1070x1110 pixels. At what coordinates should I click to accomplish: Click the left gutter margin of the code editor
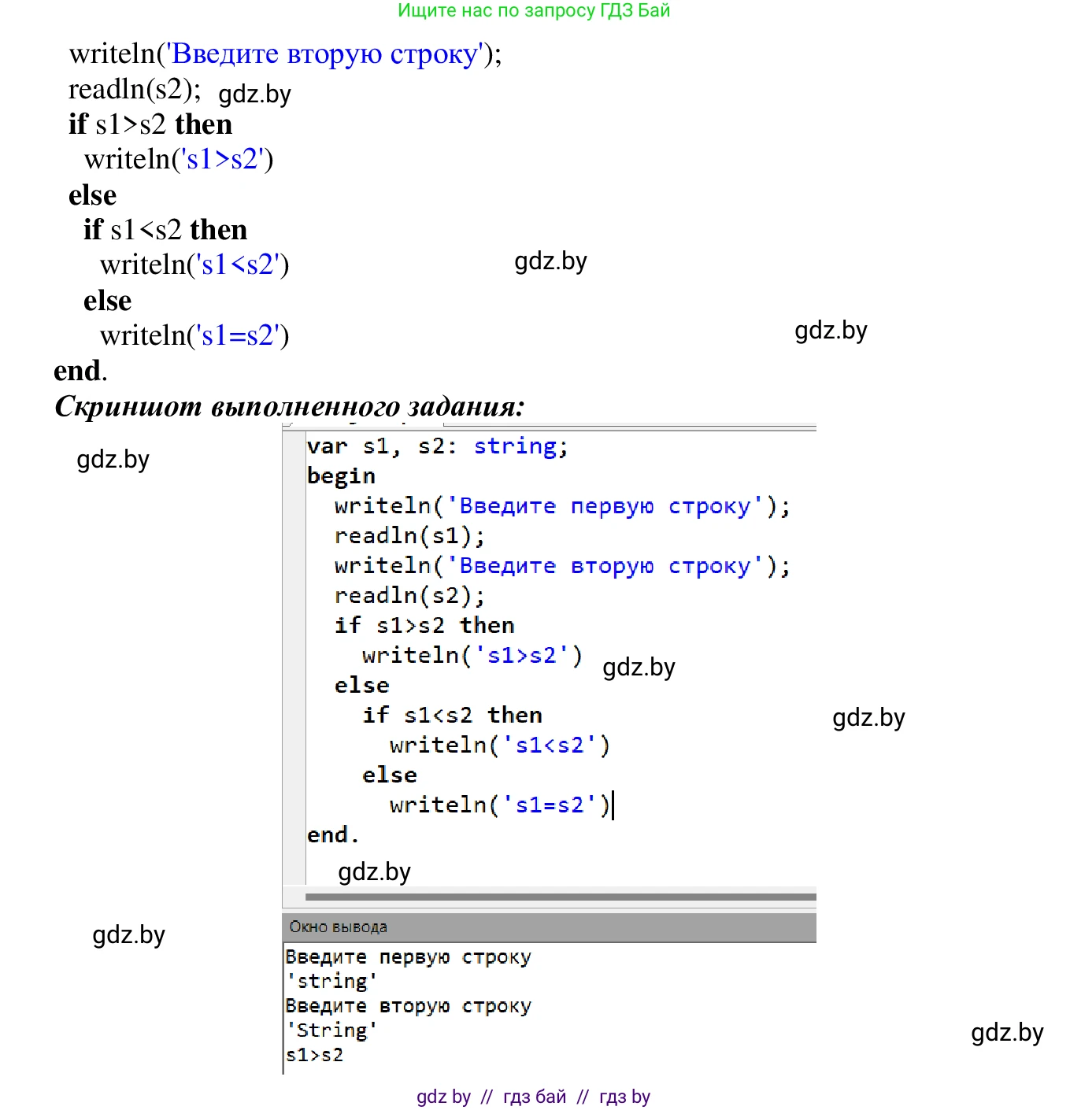coord(294,655)
